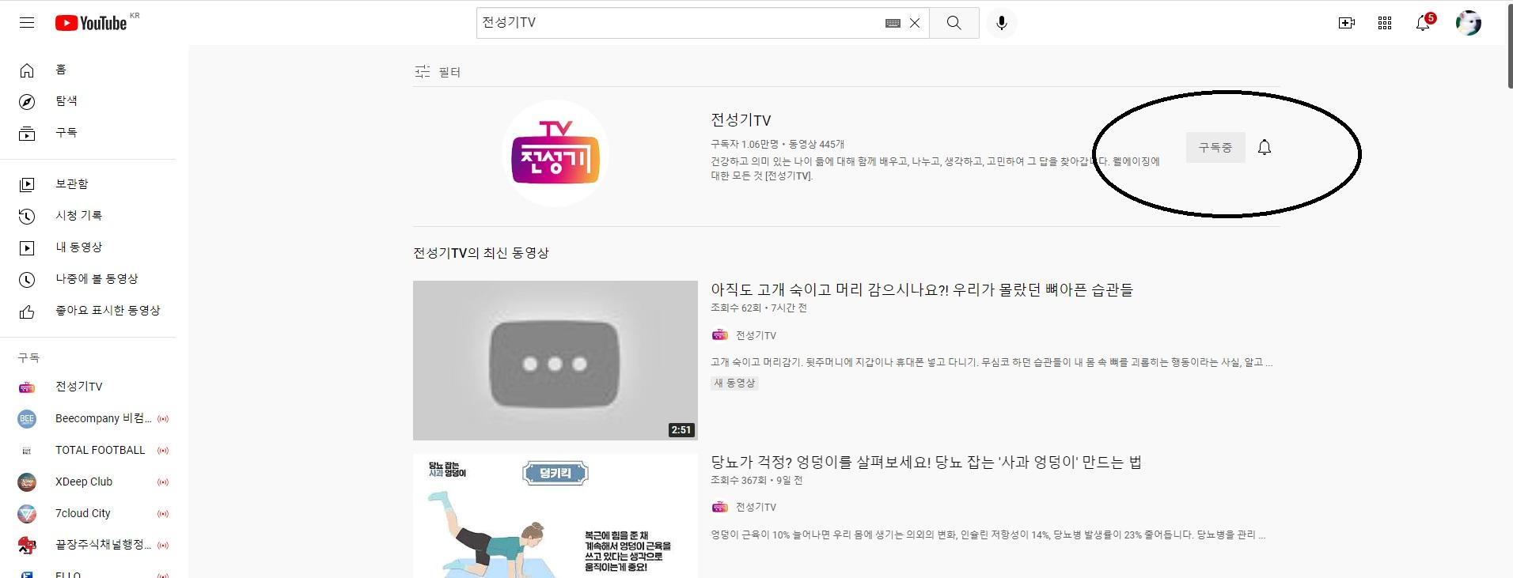Click the live indicator next to TOTAL FOOTBALL
1513x578 pixels.
pos(163,451)
